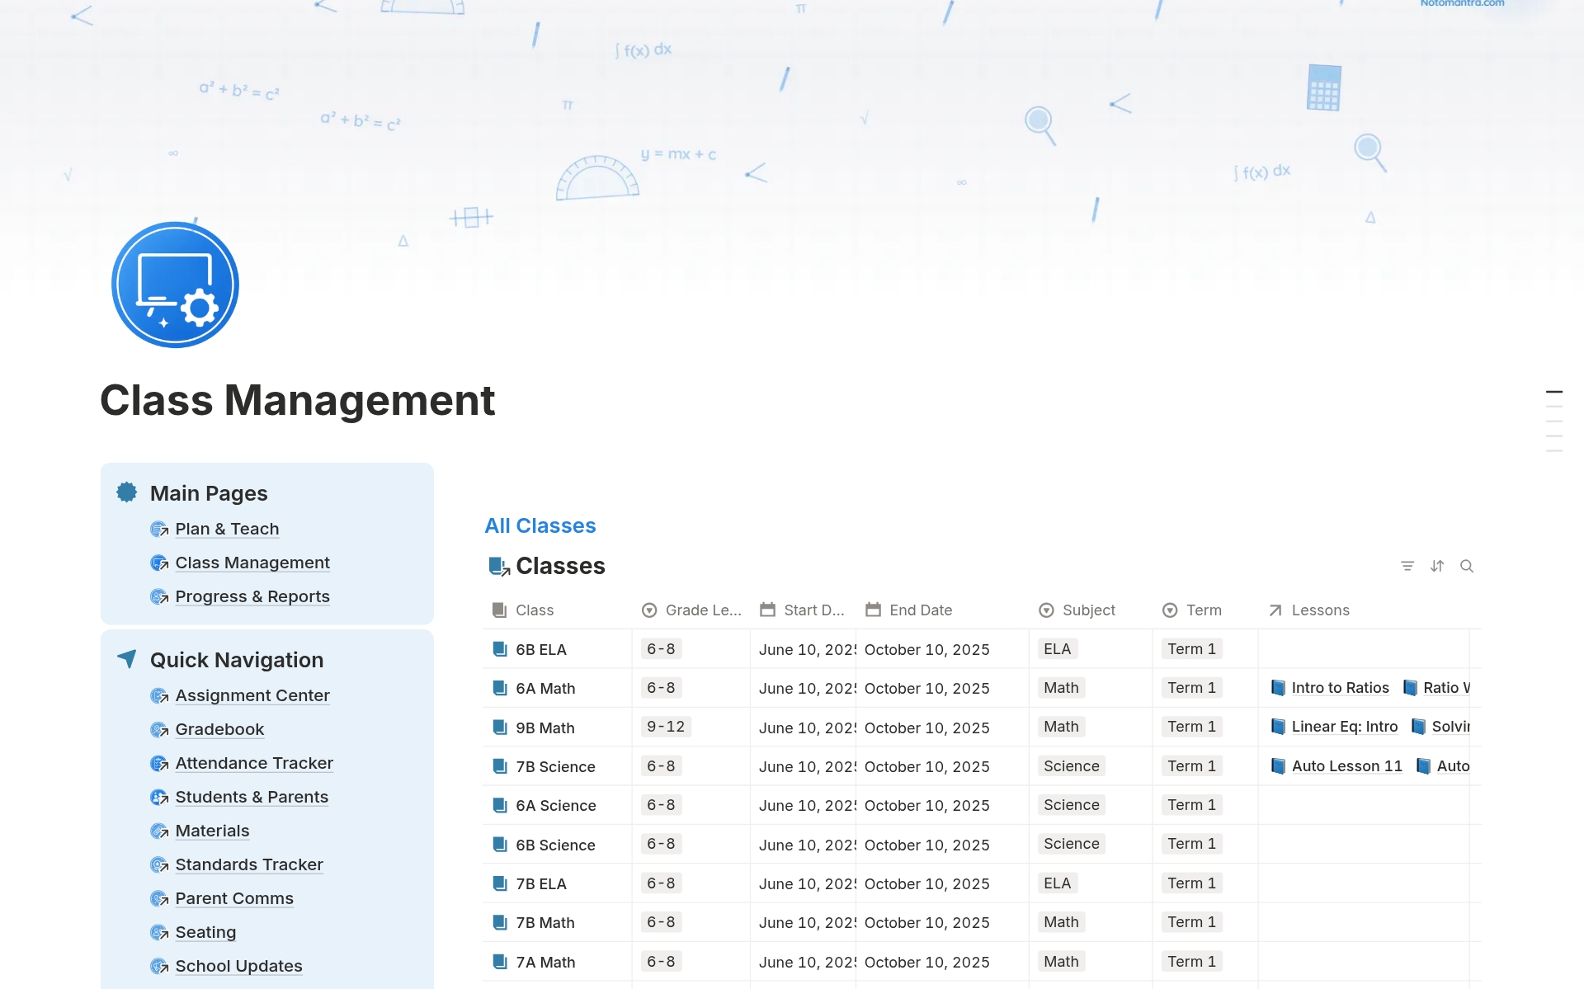The height and width of the screenshot is (989, 1584).
Task: Click the top table-of-contents marker at right edge
Action: (x=1554, y=392)
